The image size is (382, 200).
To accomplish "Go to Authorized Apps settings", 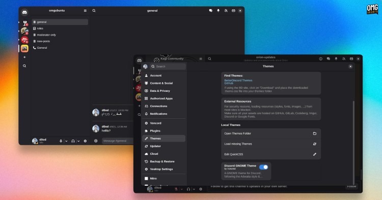I will (163, 98).
